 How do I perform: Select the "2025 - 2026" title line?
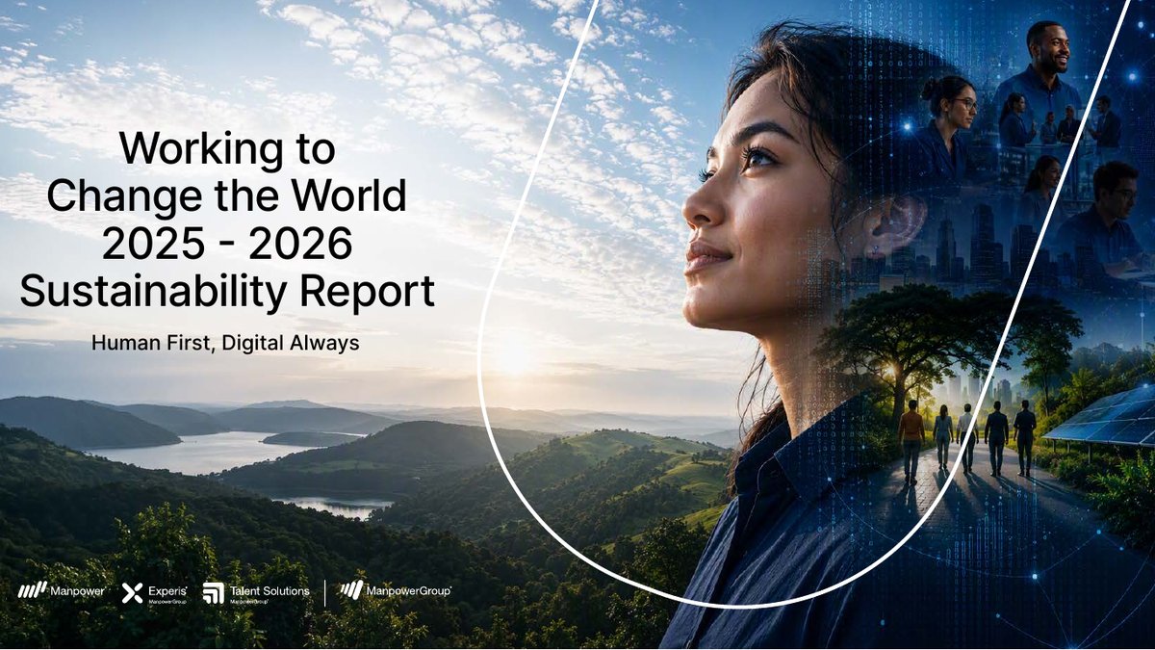227,245
